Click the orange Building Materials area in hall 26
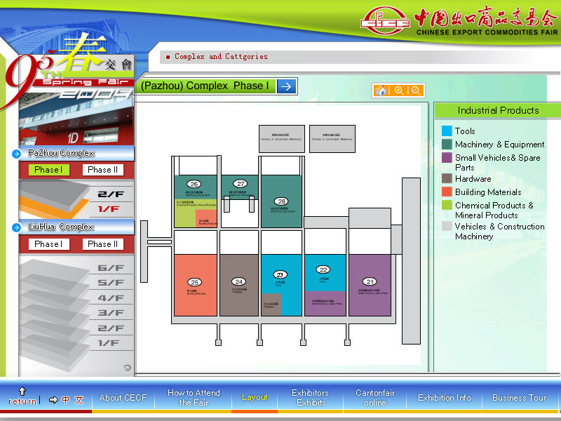Viewport: 561px width, 421px height. [206, 218]
